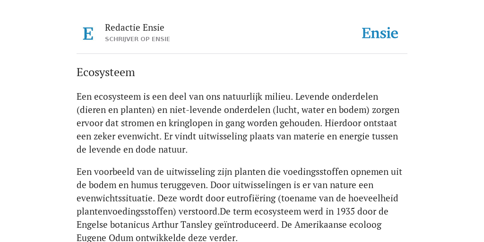The height and width of the screenshot is (242, 484).
Task: Click the SCHRIJVER OP ENSIE label
Action: 138,39
